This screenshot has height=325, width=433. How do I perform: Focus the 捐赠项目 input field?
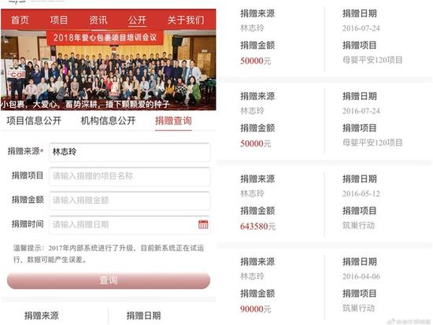click(130, 176)
